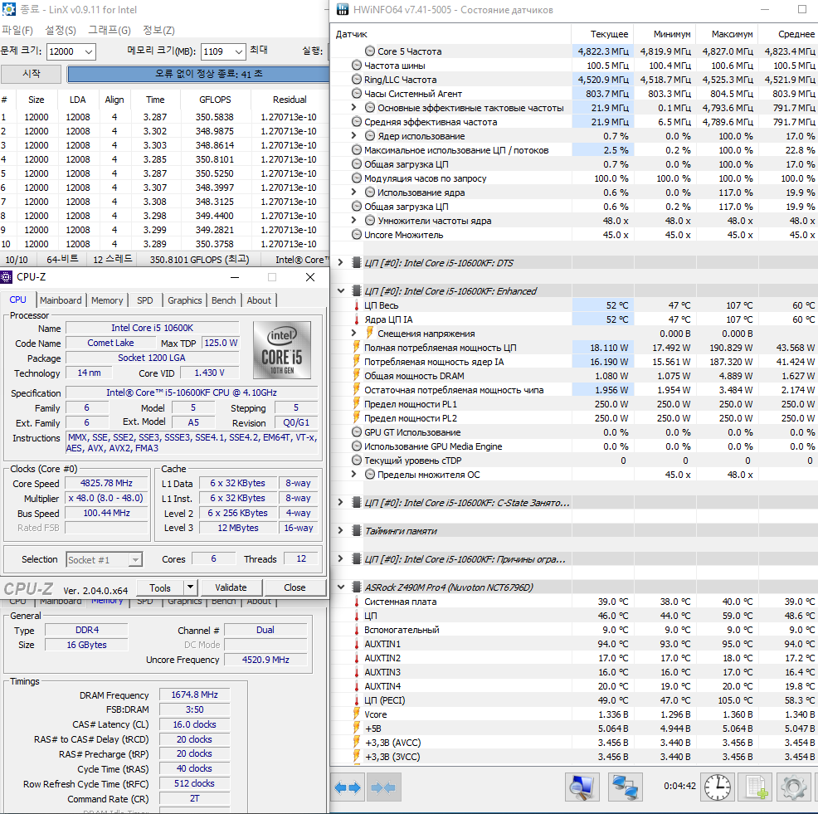The height and width of the screenshot is (814, 818).
Task: Collapse Intel Core i5-10600KF Enhanced group
Action: tap(341, 290)
